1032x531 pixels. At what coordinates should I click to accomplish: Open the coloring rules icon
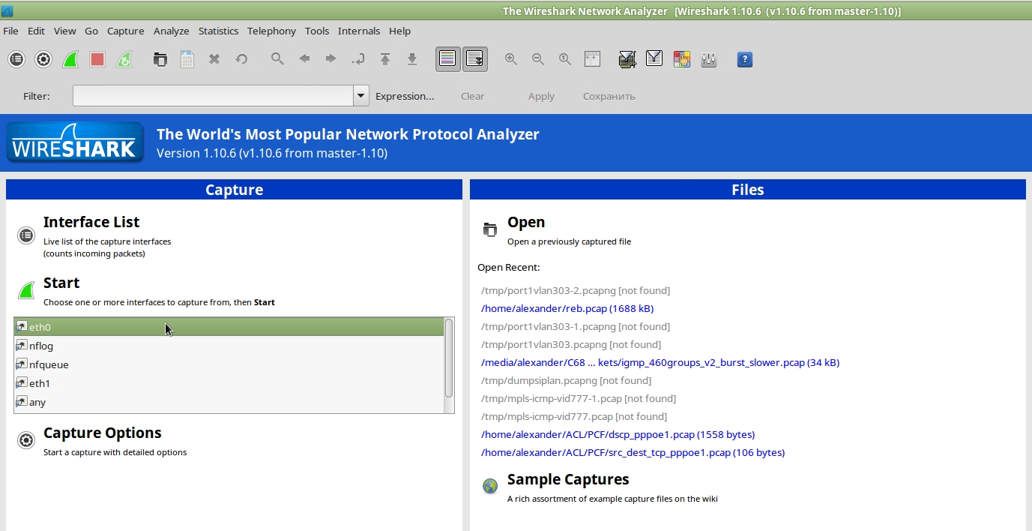coord(681,59)
